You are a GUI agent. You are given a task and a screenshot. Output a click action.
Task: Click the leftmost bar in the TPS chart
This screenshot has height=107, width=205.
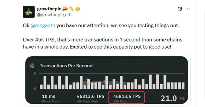pyautogui.click(x=41, y=87)
